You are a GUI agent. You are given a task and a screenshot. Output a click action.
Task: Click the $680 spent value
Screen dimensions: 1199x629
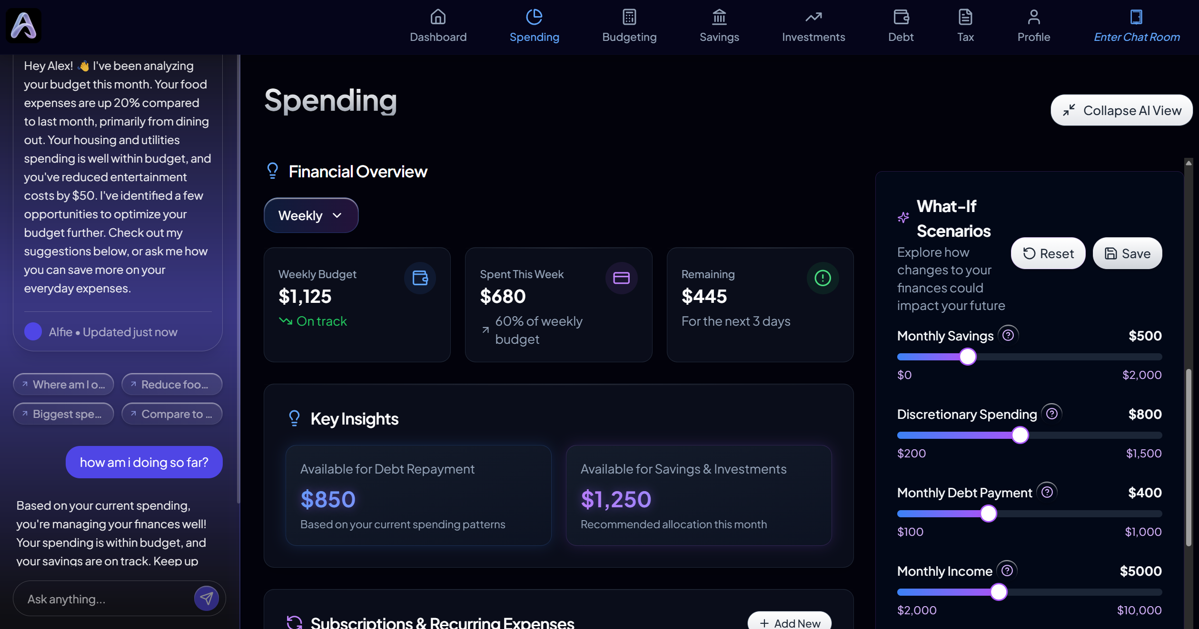[x=503, y=296]
